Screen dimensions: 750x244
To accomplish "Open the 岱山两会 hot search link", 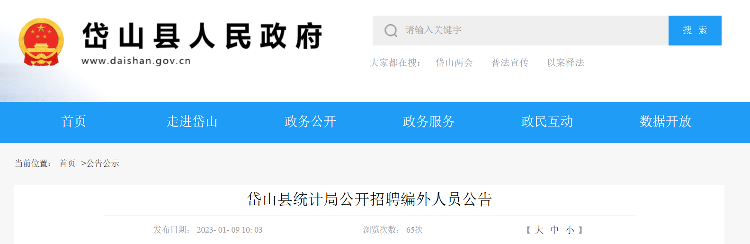I will click(454, 63).
